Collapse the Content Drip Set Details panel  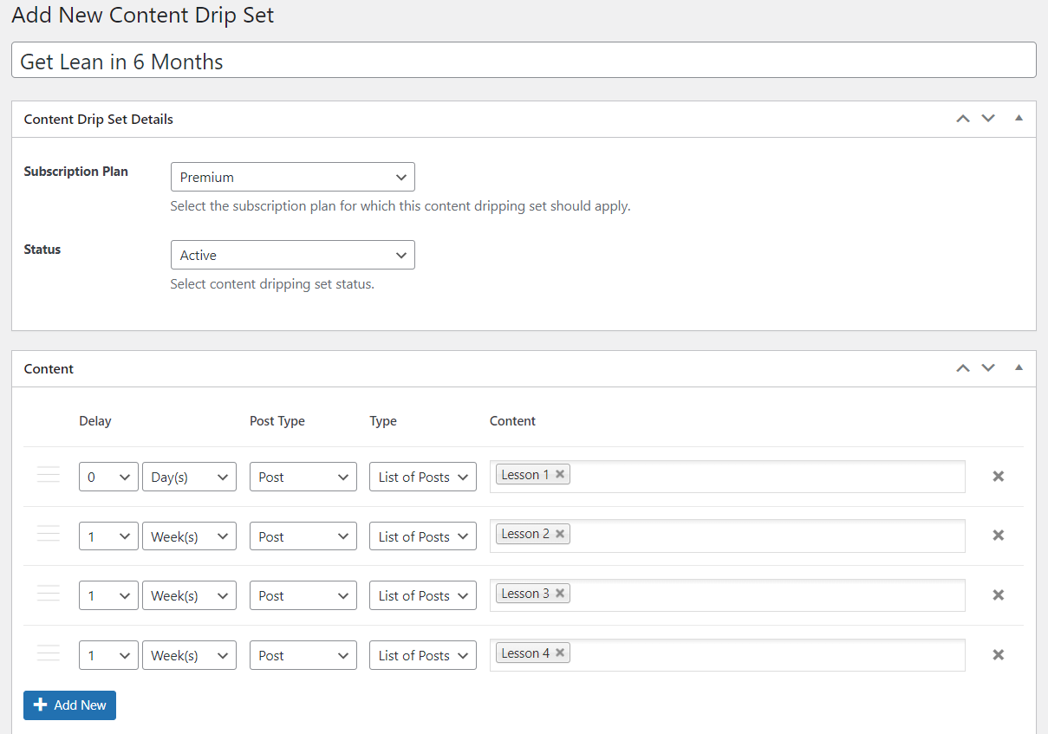click(1019, 118)
